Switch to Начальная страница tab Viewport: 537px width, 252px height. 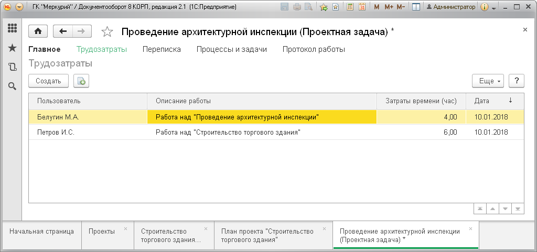coord(41,235)
